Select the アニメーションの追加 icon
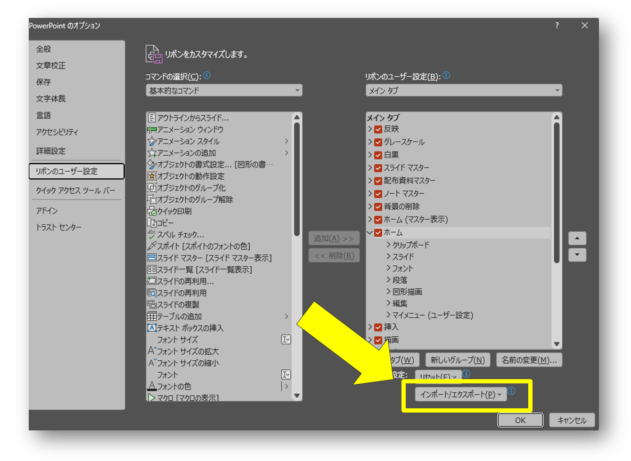This screenshot has height=461, width=631. 152,153
